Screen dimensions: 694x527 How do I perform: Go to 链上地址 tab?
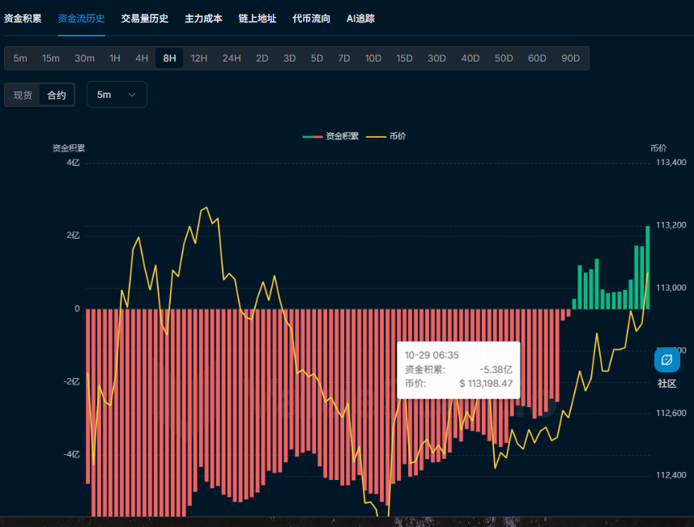pos(258,18)
